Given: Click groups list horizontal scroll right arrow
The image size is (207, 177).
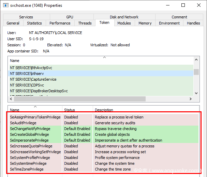Looking at the screenshot, I should (x=190, y=99).
